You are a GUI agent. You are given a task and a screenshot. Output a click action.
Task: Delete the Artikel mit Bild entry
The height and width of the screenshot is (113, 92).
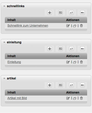[x=81, y=98]
